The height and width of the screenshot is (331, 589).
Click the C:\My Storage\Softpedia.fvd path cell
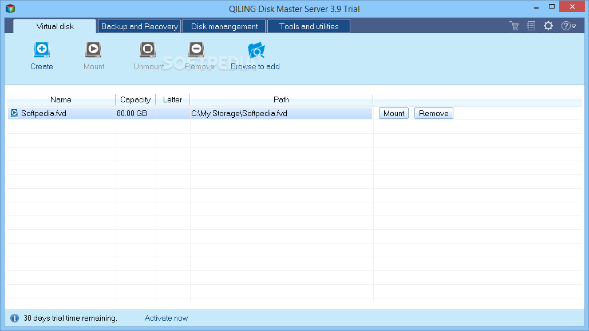point(281,113)
